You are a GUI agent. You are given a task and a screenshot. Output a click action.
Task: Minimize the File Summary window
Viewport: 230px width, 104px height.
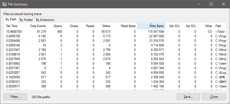pos(199,4)
